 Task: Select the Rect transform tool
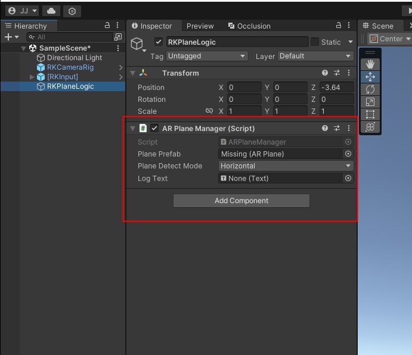click(370, 114)
